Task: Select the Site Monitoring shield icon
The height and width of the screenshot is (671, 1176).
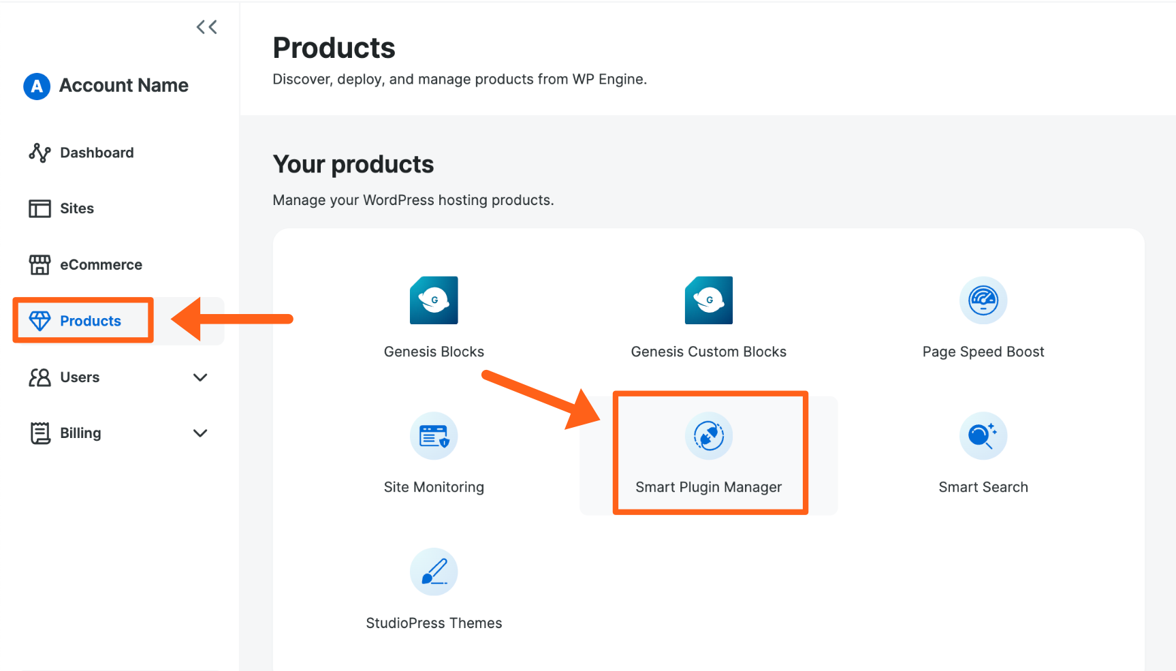Action: pyautogui.click(x=434, y=435)
